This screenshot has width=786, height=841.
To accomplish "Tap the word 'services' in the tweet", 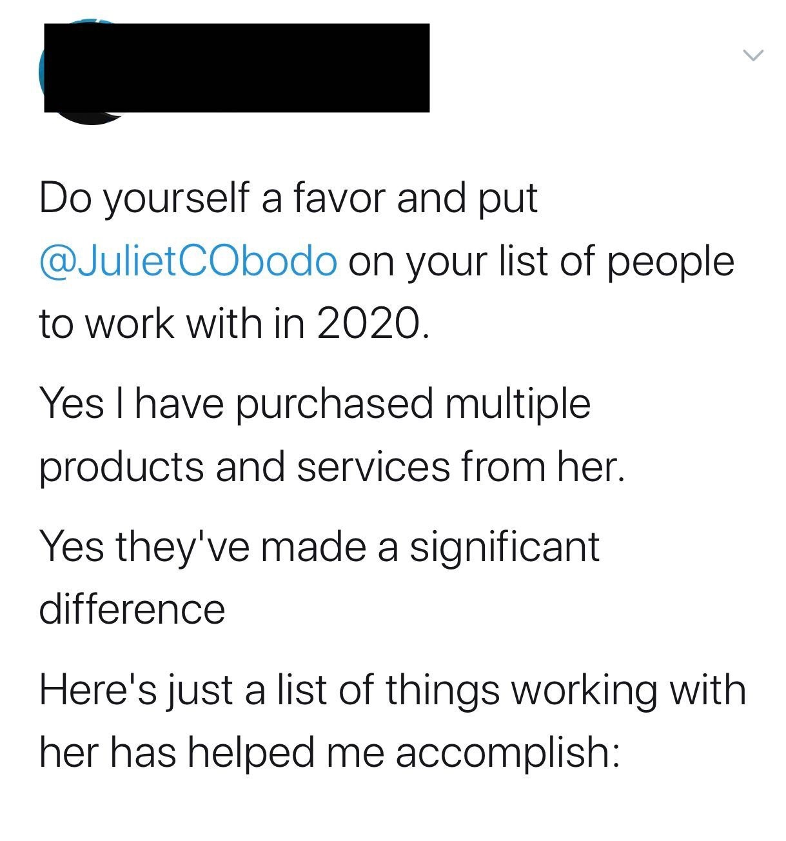I will (374, 467).
